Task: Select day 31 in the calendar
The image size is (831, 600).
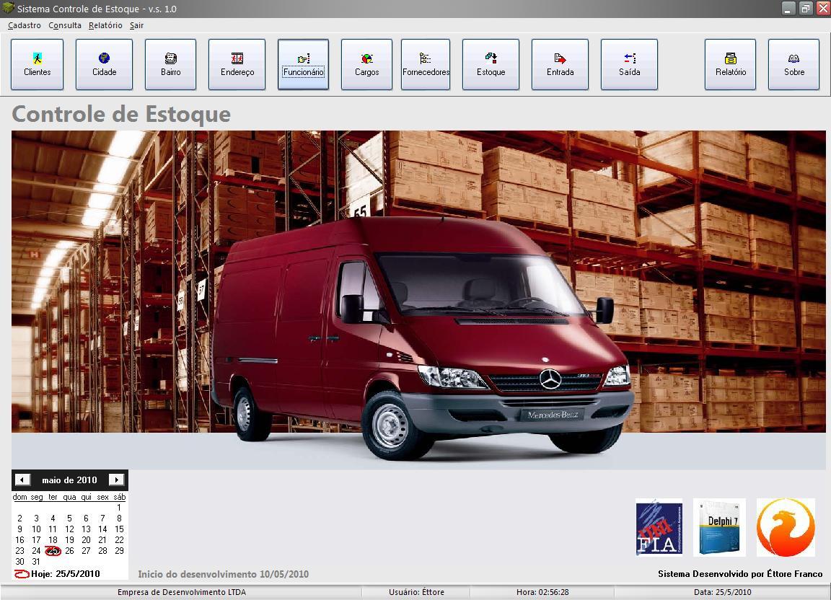Action: click(36, 561)
